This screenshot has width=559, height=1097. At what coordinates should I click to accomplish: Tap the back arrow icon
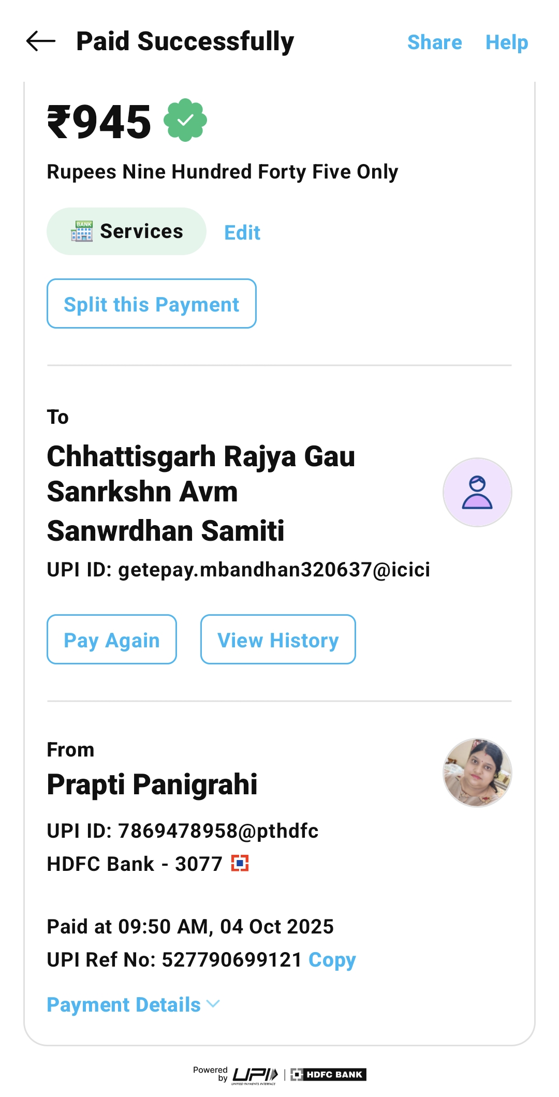pos(41,41)
